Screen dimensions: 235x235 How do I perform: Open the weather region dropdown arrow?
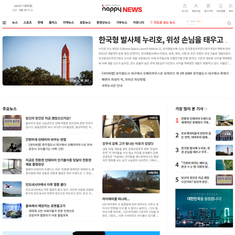click(x=31, y=10)
